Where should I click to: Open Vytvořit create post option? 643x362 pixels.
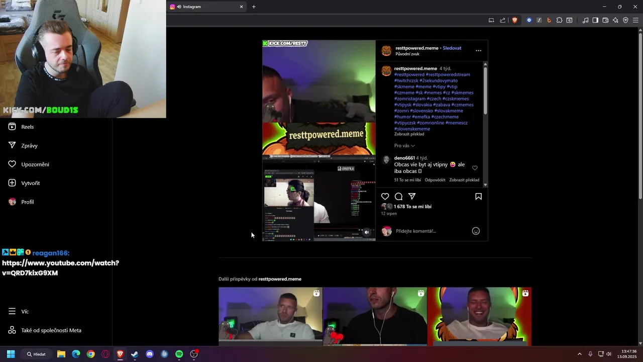pos(24,183)
